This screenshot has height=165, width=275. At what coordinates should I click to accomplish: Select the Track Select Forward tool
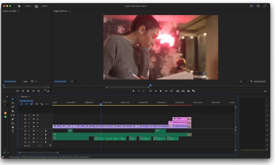click(12, 103)
